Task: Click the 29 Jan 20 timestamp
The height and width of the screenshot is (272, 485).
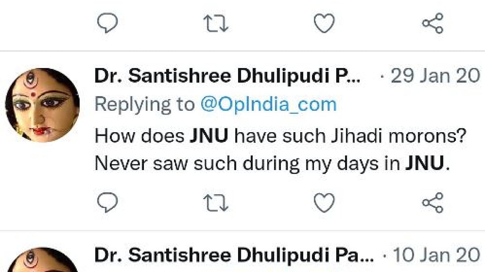Action: pos(433,76)
